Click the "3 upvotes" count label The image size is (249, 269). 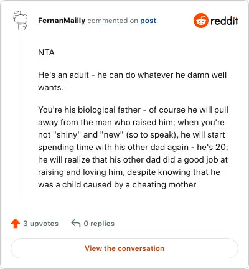pyautogui.click(x=41, y=224)
